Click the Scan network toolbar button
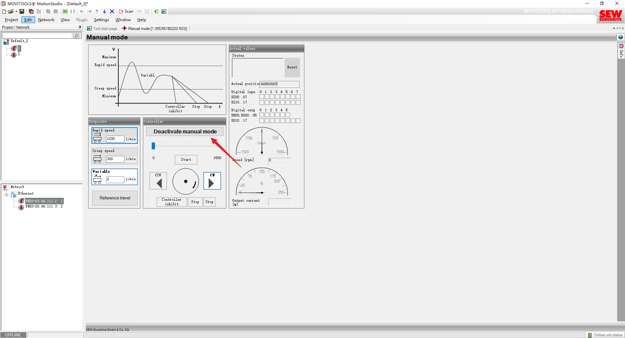Screen dimensions: 625x338 point(126,11)
